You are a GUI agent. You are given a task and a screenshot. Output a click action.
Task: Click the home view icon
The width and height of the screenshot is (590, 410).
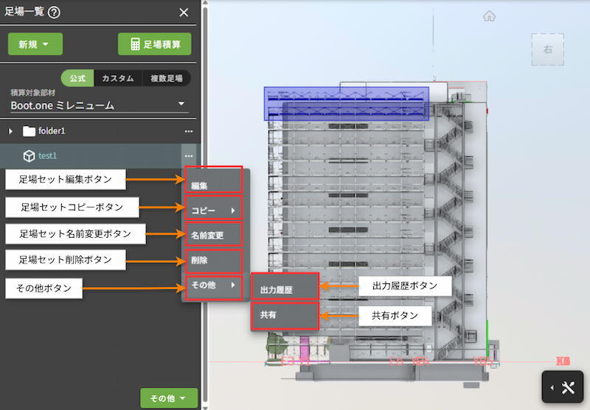tap(488, 16)
